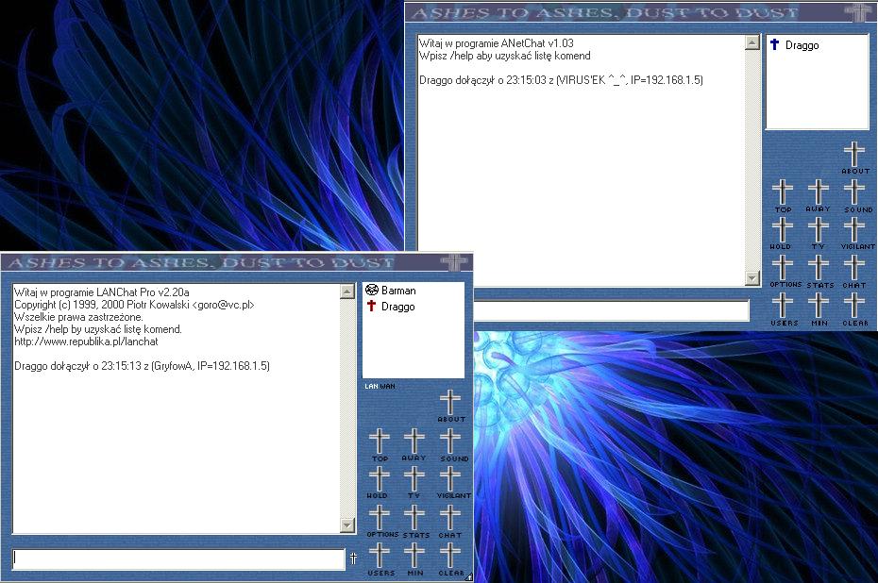878x583 pixels.
Task: Toggle AWAY status in LANChat Pro
Action: 414,441
